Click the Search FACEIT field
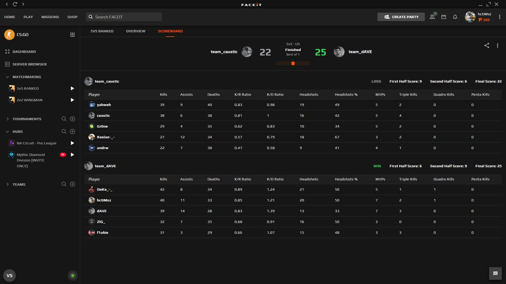Screen dimensions: 506x284 124,17
